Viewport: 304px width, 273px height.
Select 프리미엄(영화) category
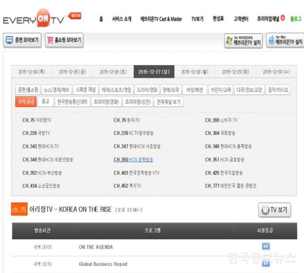(106, 102)
